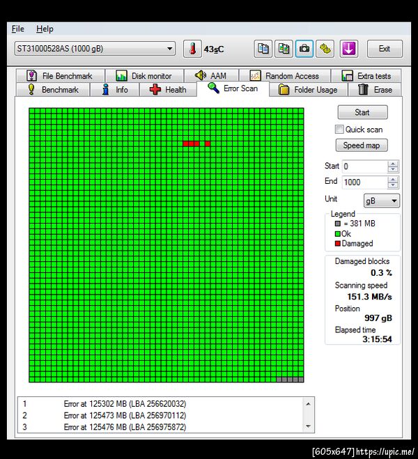Open the File menu
Image resolution: width=418 pixels, height=459 pixels.
pos(18,29)
